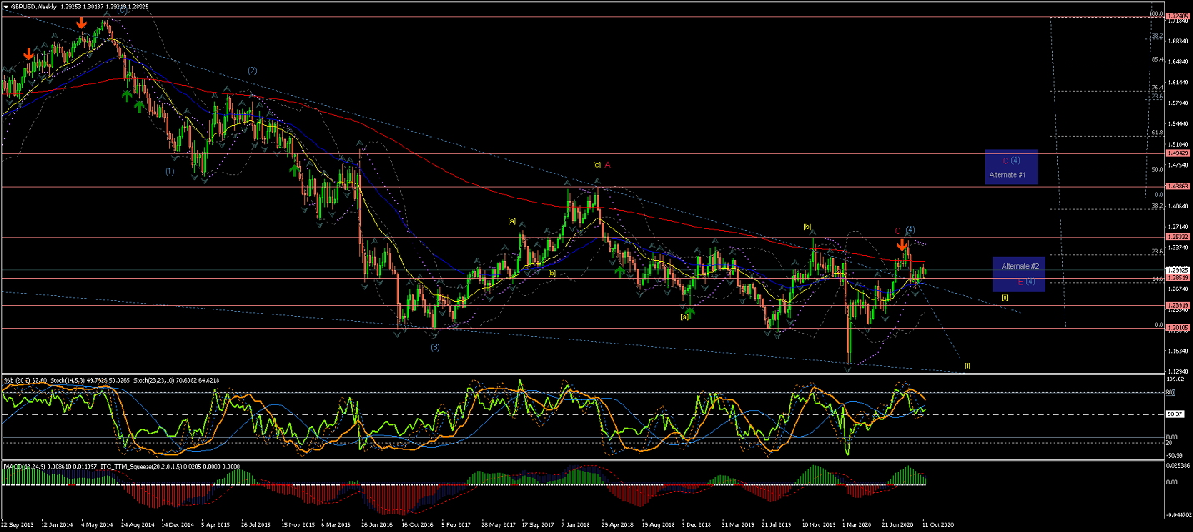
Task: Select the blue (3) wave label
Action: 435,347
